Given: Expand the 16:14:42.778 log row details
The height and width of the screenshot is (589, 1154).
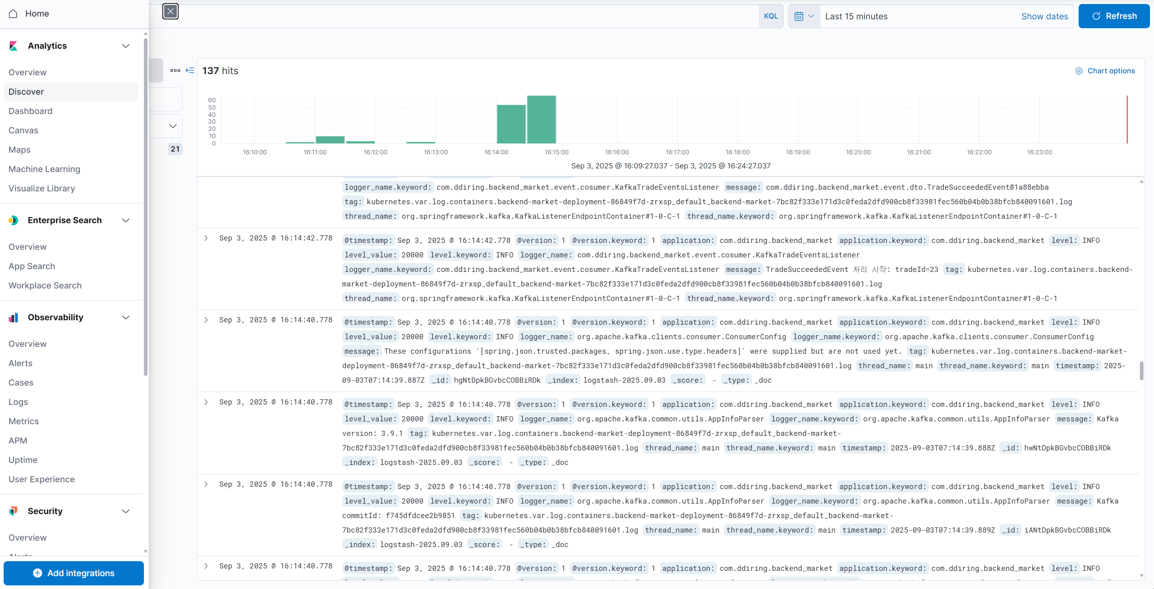Looking at the screenshot, I should coord(206,238).
